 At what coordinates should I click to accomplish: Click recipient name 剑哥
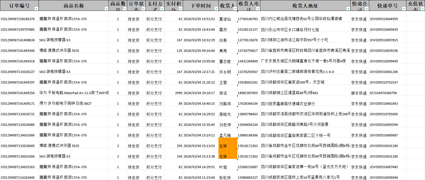pyautogui.click(x=223, y=40)
